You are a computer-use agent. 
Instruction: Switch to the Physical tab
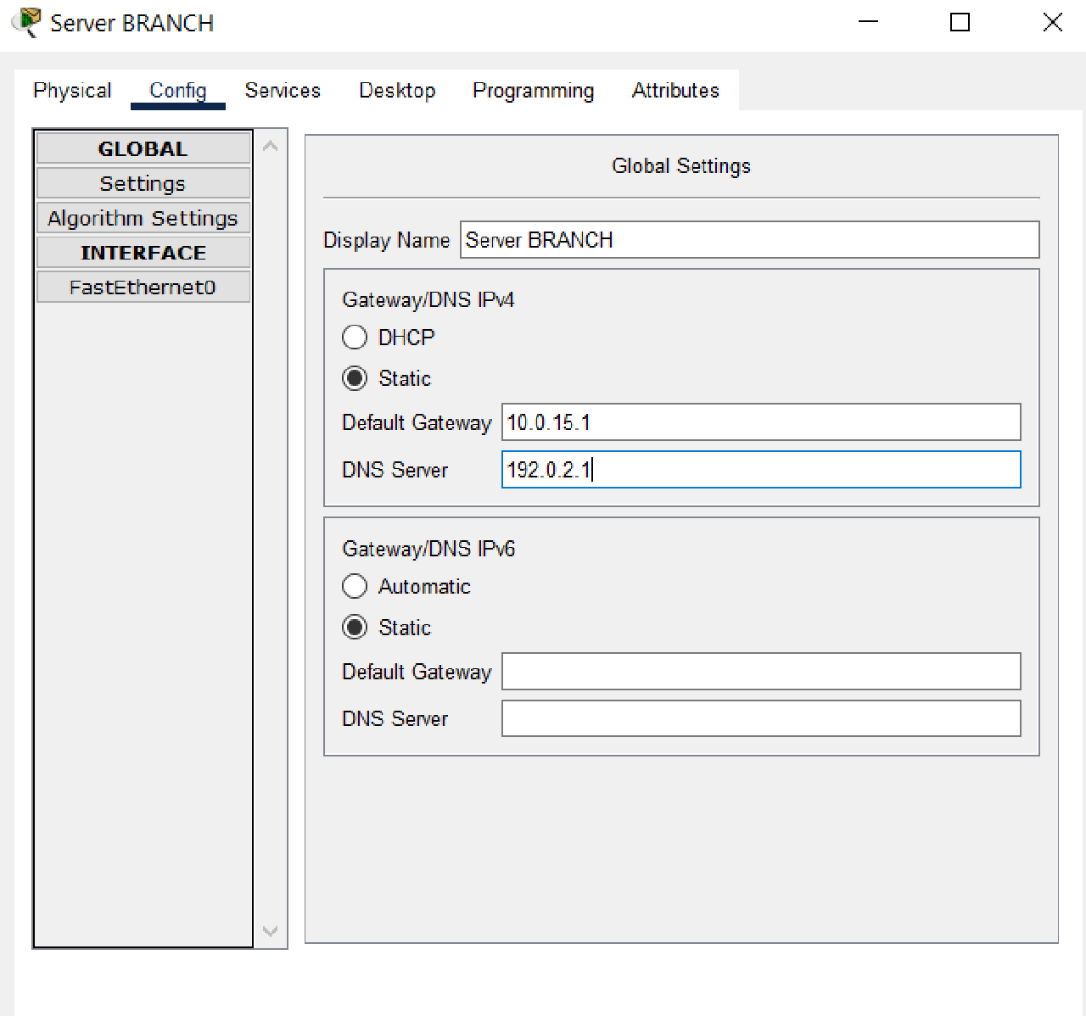pyautogui.click(x=72, y=90)
